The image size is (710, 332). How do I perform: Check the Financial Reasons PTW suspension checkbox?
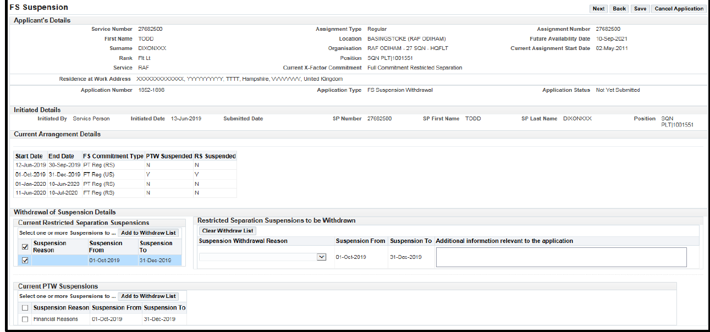point(25,319)
